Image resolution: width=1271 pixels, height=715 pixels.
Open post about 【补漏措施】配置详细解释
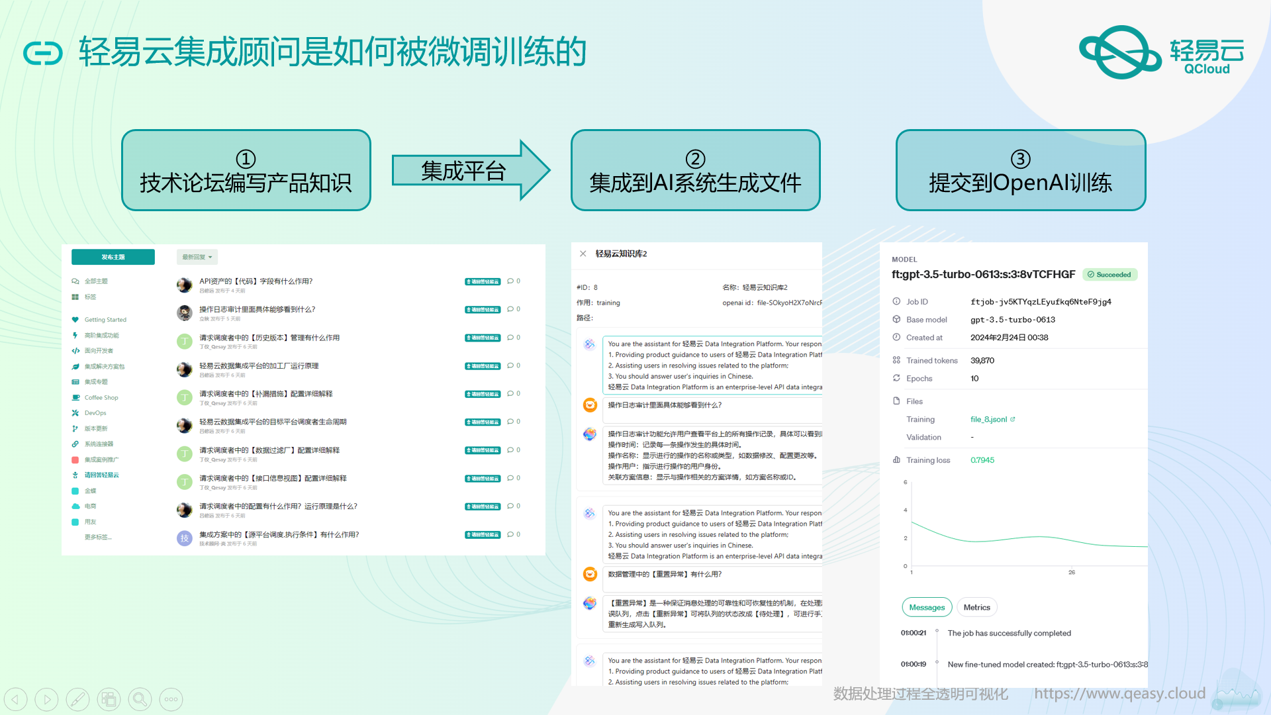pos(266,394)
